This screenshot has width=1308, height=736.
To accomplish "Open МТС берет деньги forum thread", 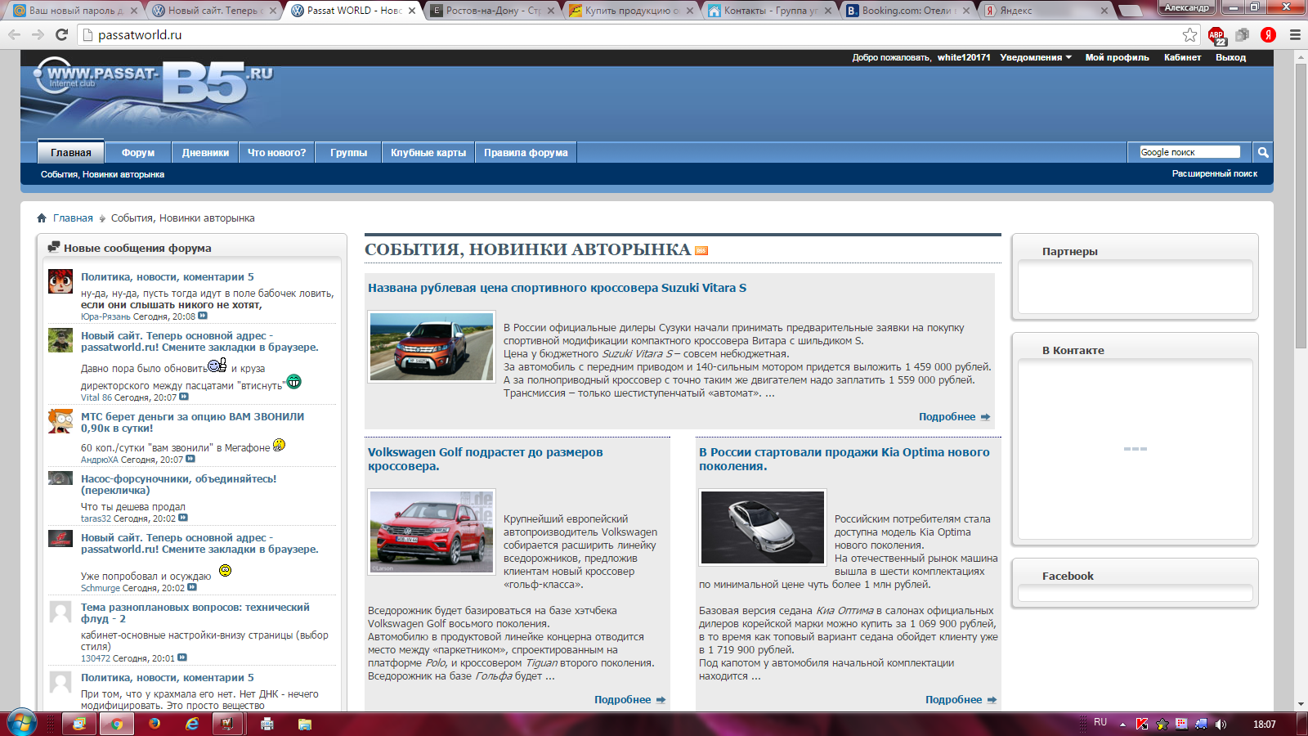I will pyautogui.click(x=192, y=422).
